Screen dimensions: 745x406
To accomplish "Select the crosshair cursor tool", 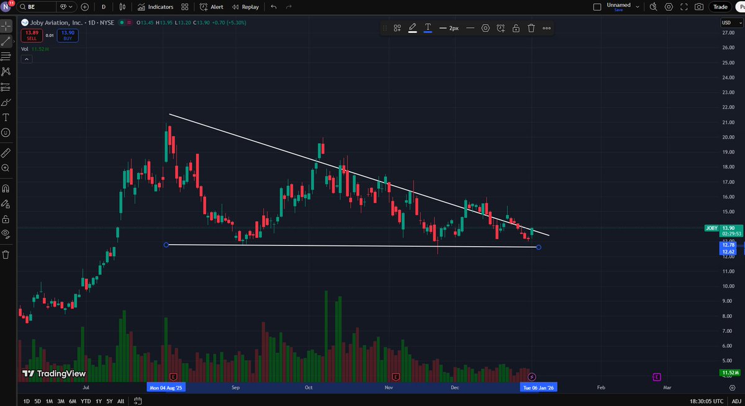I will [x=6, y=27].
